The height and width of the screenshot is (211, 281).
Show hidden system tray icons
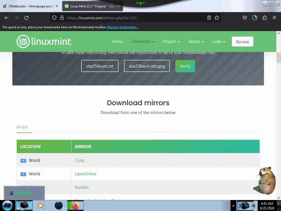[233, 206]
